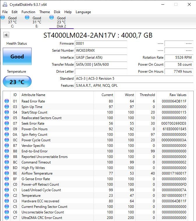Click the status orb for Load/Unload Cycle Count
196x221 pixels.
[x=7, y=190]
